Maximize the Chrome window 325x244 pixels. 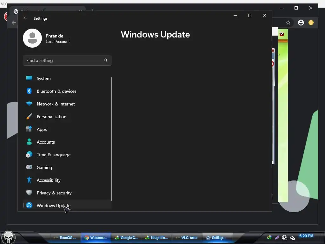tap(296, 8)
